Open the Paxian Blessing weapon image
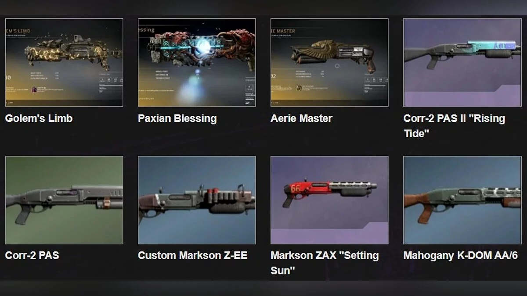The width and height of the screenshot is (527, 296). tap(197, 62)
